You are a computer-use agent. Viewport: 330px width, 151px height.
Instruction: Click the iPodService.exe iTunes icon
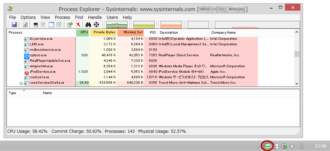(26, 72)
